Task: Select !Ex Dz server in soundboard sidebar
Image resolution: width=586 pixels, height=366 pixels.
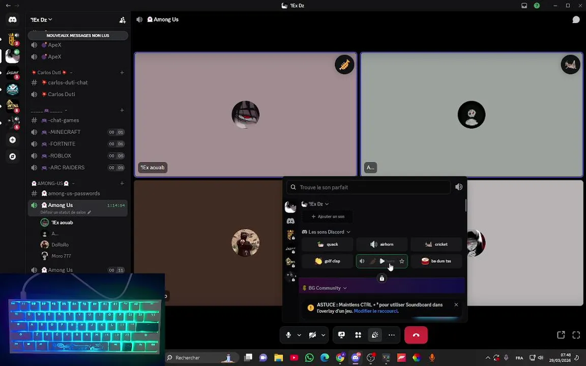Action: click(x=290, y=207)
